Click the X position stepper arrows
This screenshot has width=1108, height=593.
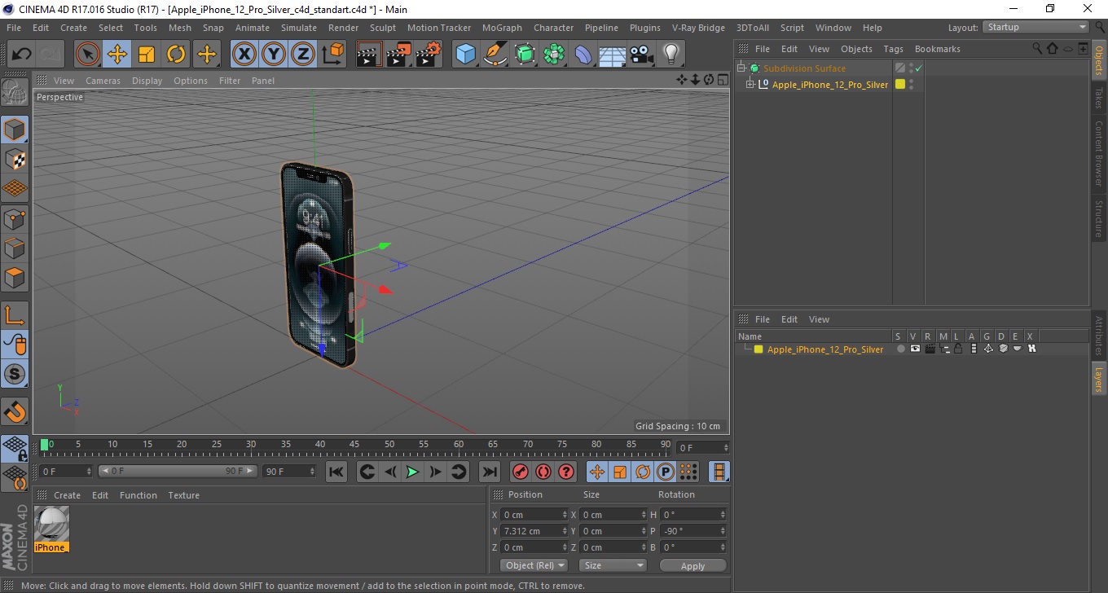pos(565,515)
